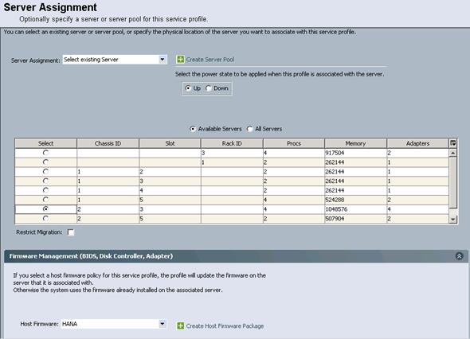
Task: Select the Up power state
Action: click(188, 88)
